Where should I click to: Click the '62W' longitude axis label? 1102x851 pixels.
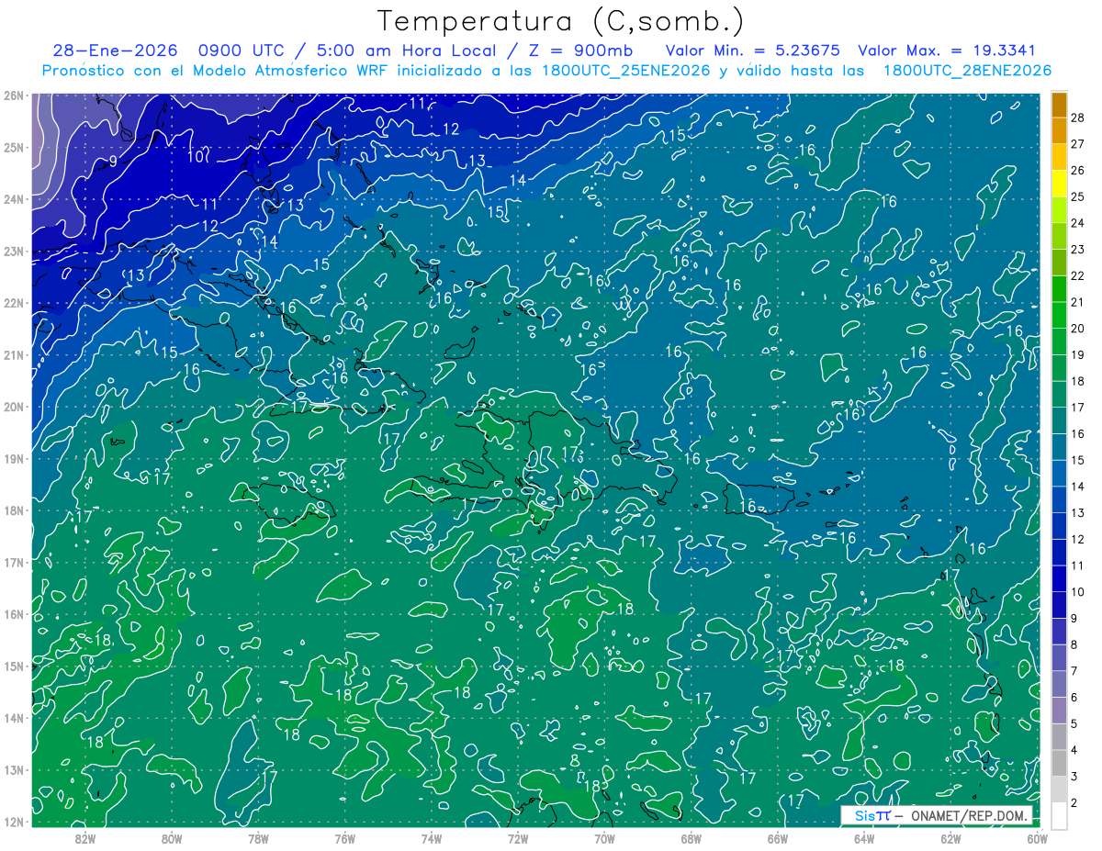click(x=951, y=838)
